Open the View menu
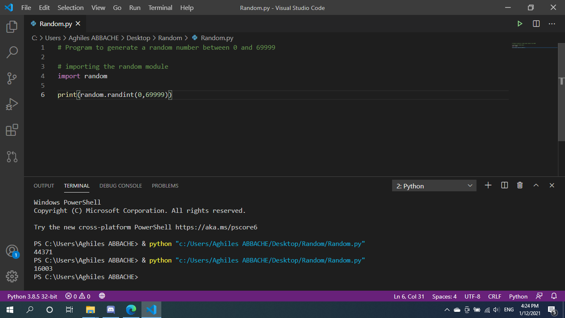565x318 pixels. point(98,8)
